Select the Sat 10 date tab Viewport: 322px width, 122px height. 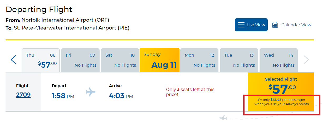(x=120, y=60)
